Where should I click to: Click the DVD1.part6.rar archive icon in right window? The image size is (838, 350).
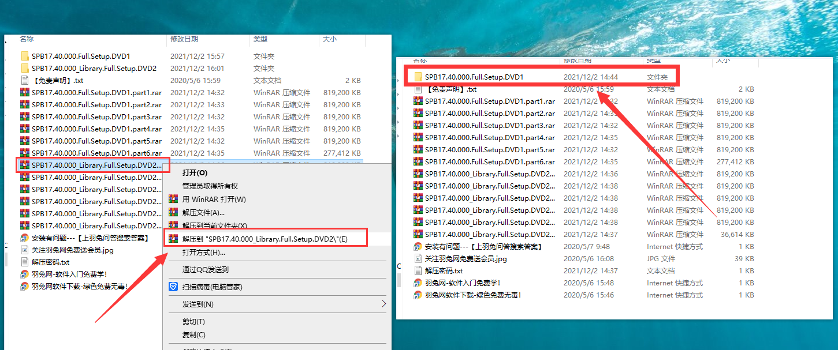(x=418, y=162)
